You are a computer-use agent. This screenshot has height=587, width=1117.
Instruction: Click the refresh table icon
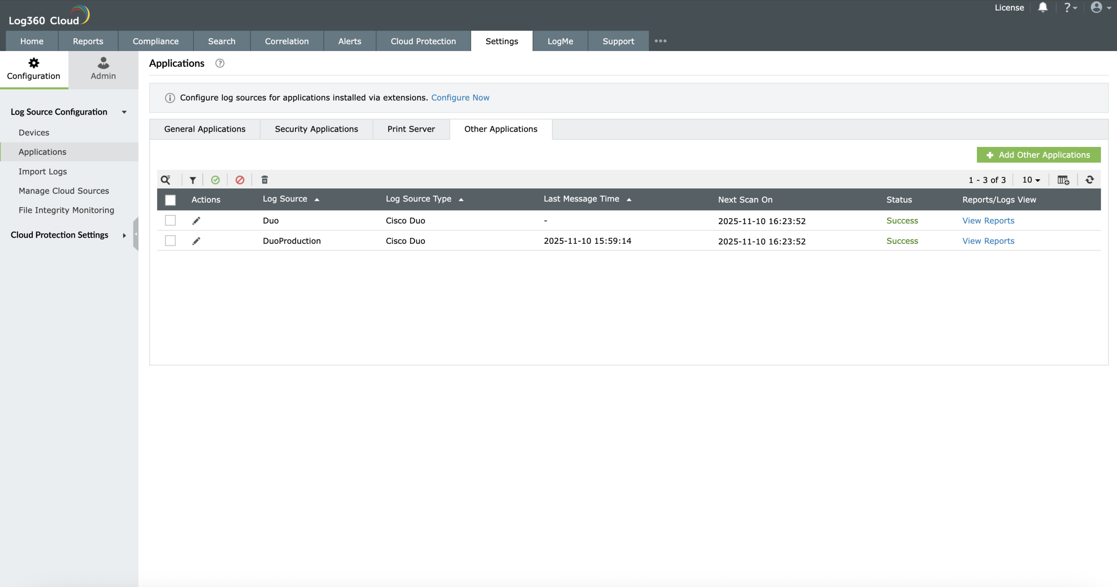1090,180
